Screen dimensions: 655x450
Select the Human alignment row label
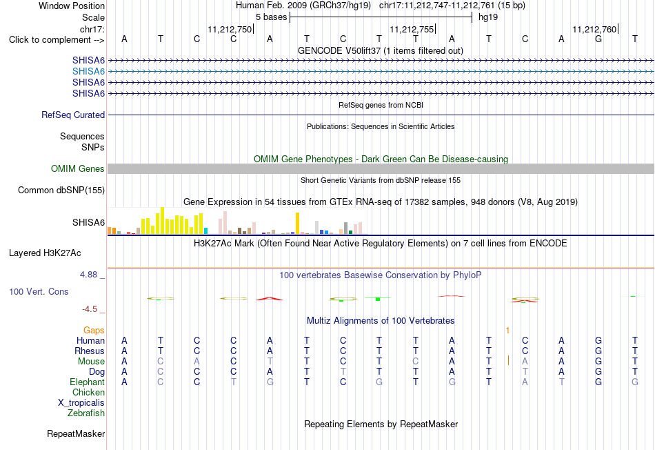tap(90, 340)
